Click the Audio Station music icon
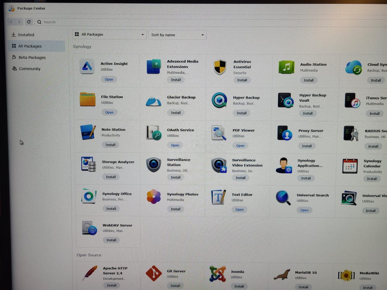Image resolution: width=387 pixels, height=290 pixels. (286, 67)
